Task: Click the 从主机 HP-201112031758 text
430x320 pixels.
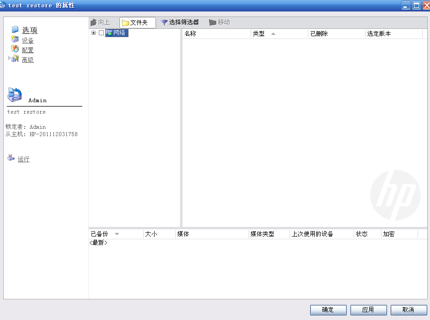Action: tap(42, 134)
